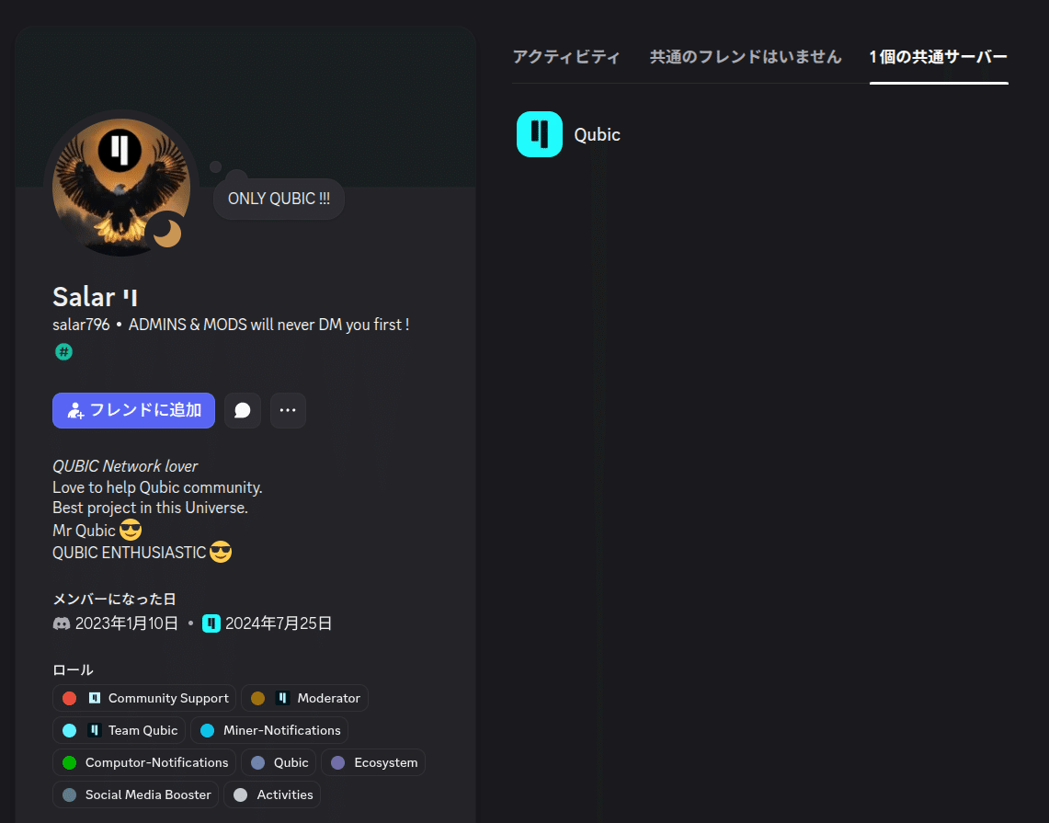The height and width of the screenshot is (823, 1049).
Task: Click the red Community Support role color dot
Action: point(69,698)
